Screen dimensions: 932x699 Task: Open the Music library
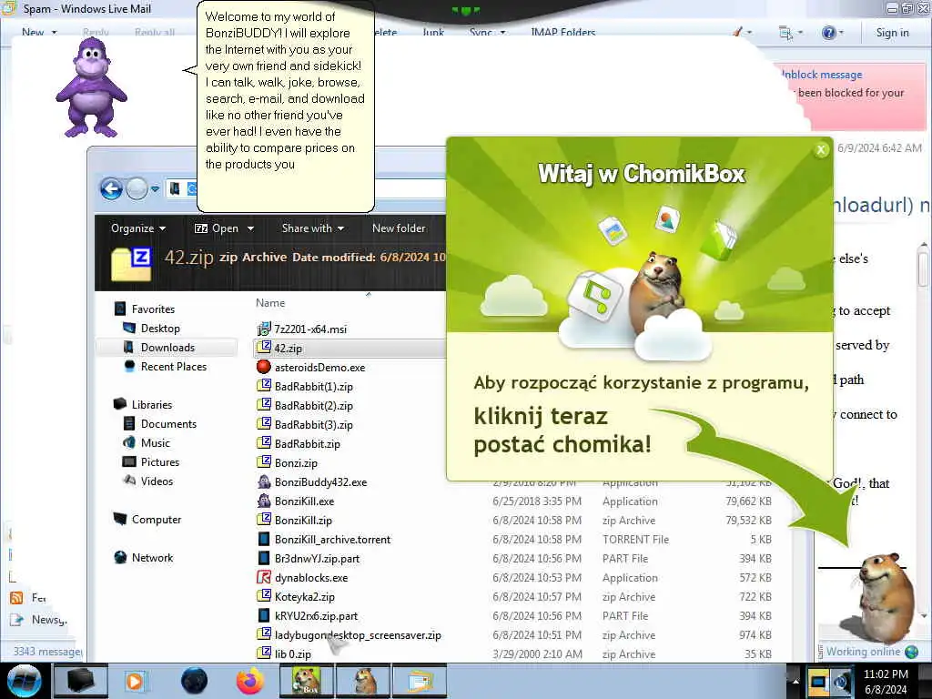click(155, 443)
